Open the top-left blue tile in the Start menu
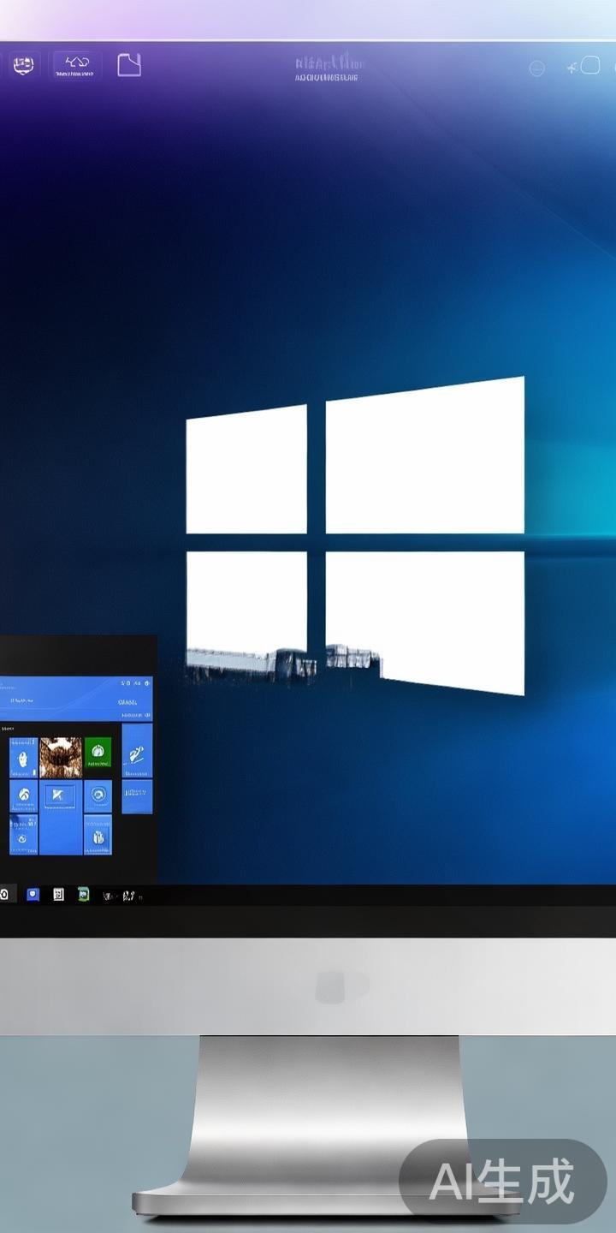 [23, 757]
